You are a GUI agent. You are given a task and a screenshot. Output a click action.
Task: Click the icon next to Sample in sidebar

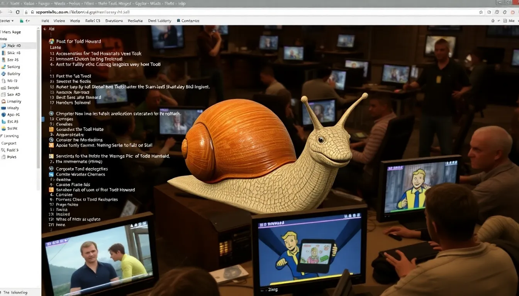[3, 87]
